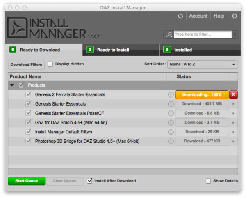Open arrow menu for Genesis Starter Essentials
Screen dimensions: 246x198
coord(233,104)
